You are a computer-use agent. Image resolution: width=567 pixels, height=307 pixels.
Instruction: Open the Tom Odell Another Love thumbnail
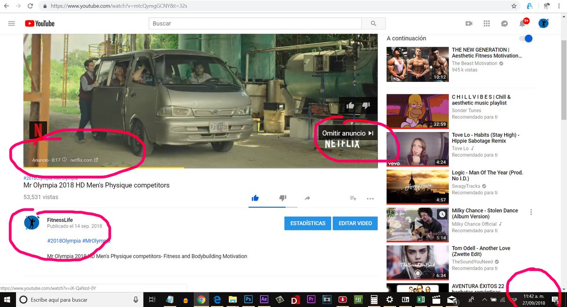click(418, 263)
